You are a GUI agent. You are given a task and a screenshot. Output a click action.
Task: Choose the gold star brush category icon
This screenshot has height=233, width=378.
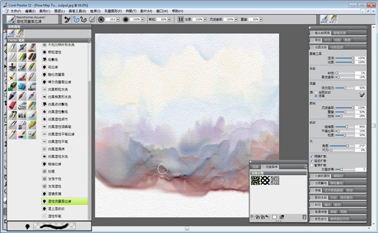12,77
